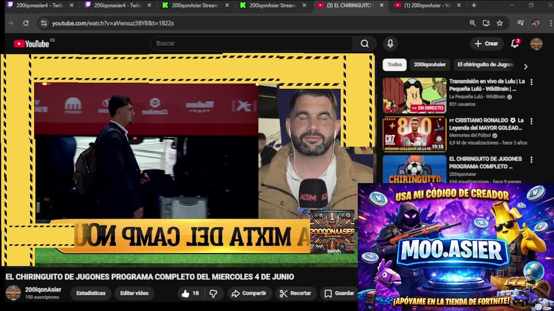Viewport: 554px width, 311px height.
Task: Open the CR7 Cristiano Ronaldo thumbnail
Action: (414, 134)
